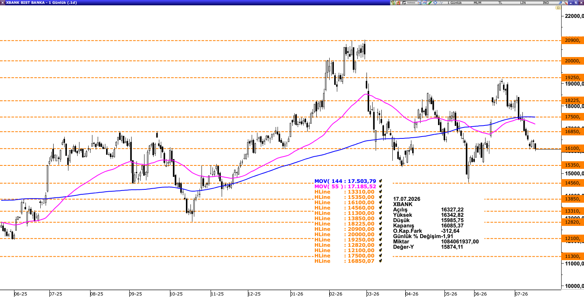
Task: Select the green pencil drawing tool
Action: 430,3
